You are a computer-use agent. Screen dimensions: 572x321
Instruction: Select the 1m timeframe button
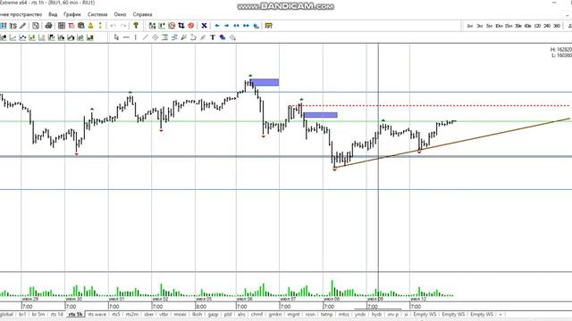[x=470, y=26]
